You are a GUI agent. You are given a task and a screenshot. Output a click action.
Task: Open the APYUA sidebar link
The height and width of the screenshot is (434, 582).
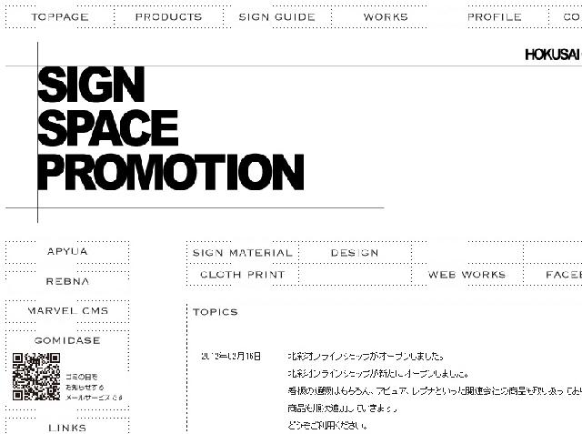67,251
